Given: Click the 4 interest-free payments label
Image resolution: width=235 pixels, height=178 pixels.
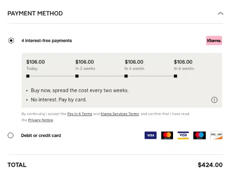Looking at the screenshot, I should tap(47, 41).
